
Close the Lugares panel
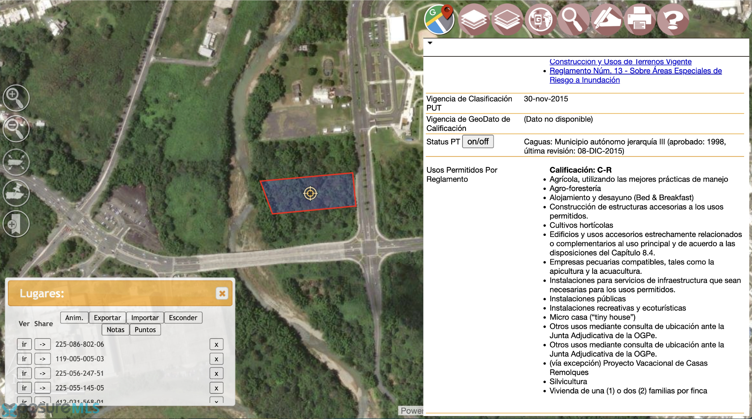222,293
